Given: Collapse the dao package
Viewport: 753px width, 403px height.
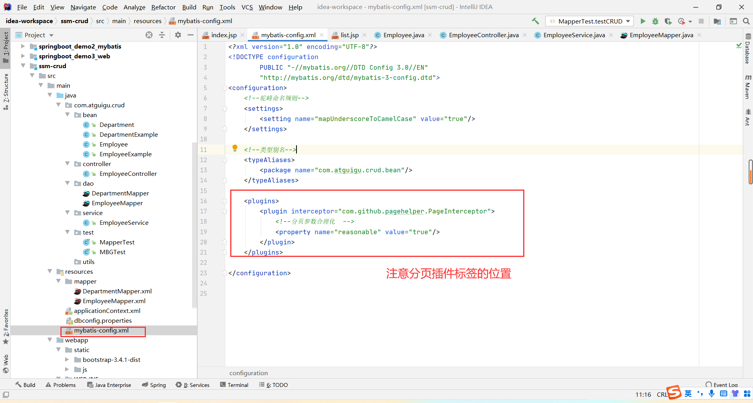Looking at the screenshot, I should [x=67, y=183].
